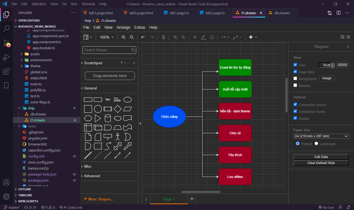Viewport: 354px width, 210px height.
Task: Pick the Cloud shape in General
Action: point(118,118)
